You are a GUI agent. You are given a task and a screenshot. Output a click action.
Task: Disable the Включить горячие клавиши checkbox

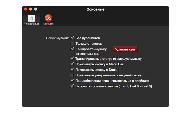point(72,86)
